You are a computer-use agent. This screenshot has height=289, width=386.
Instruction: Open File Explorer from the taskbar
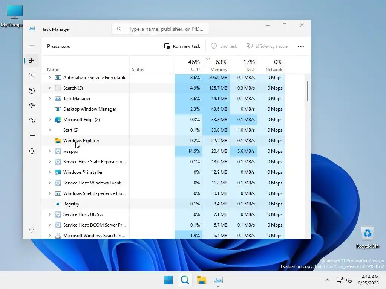(x=202, y=280)
